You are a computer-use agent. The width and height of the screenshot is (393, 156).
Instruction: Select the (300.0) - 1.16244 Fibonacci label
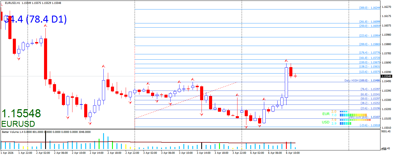[x=370, y=8]
